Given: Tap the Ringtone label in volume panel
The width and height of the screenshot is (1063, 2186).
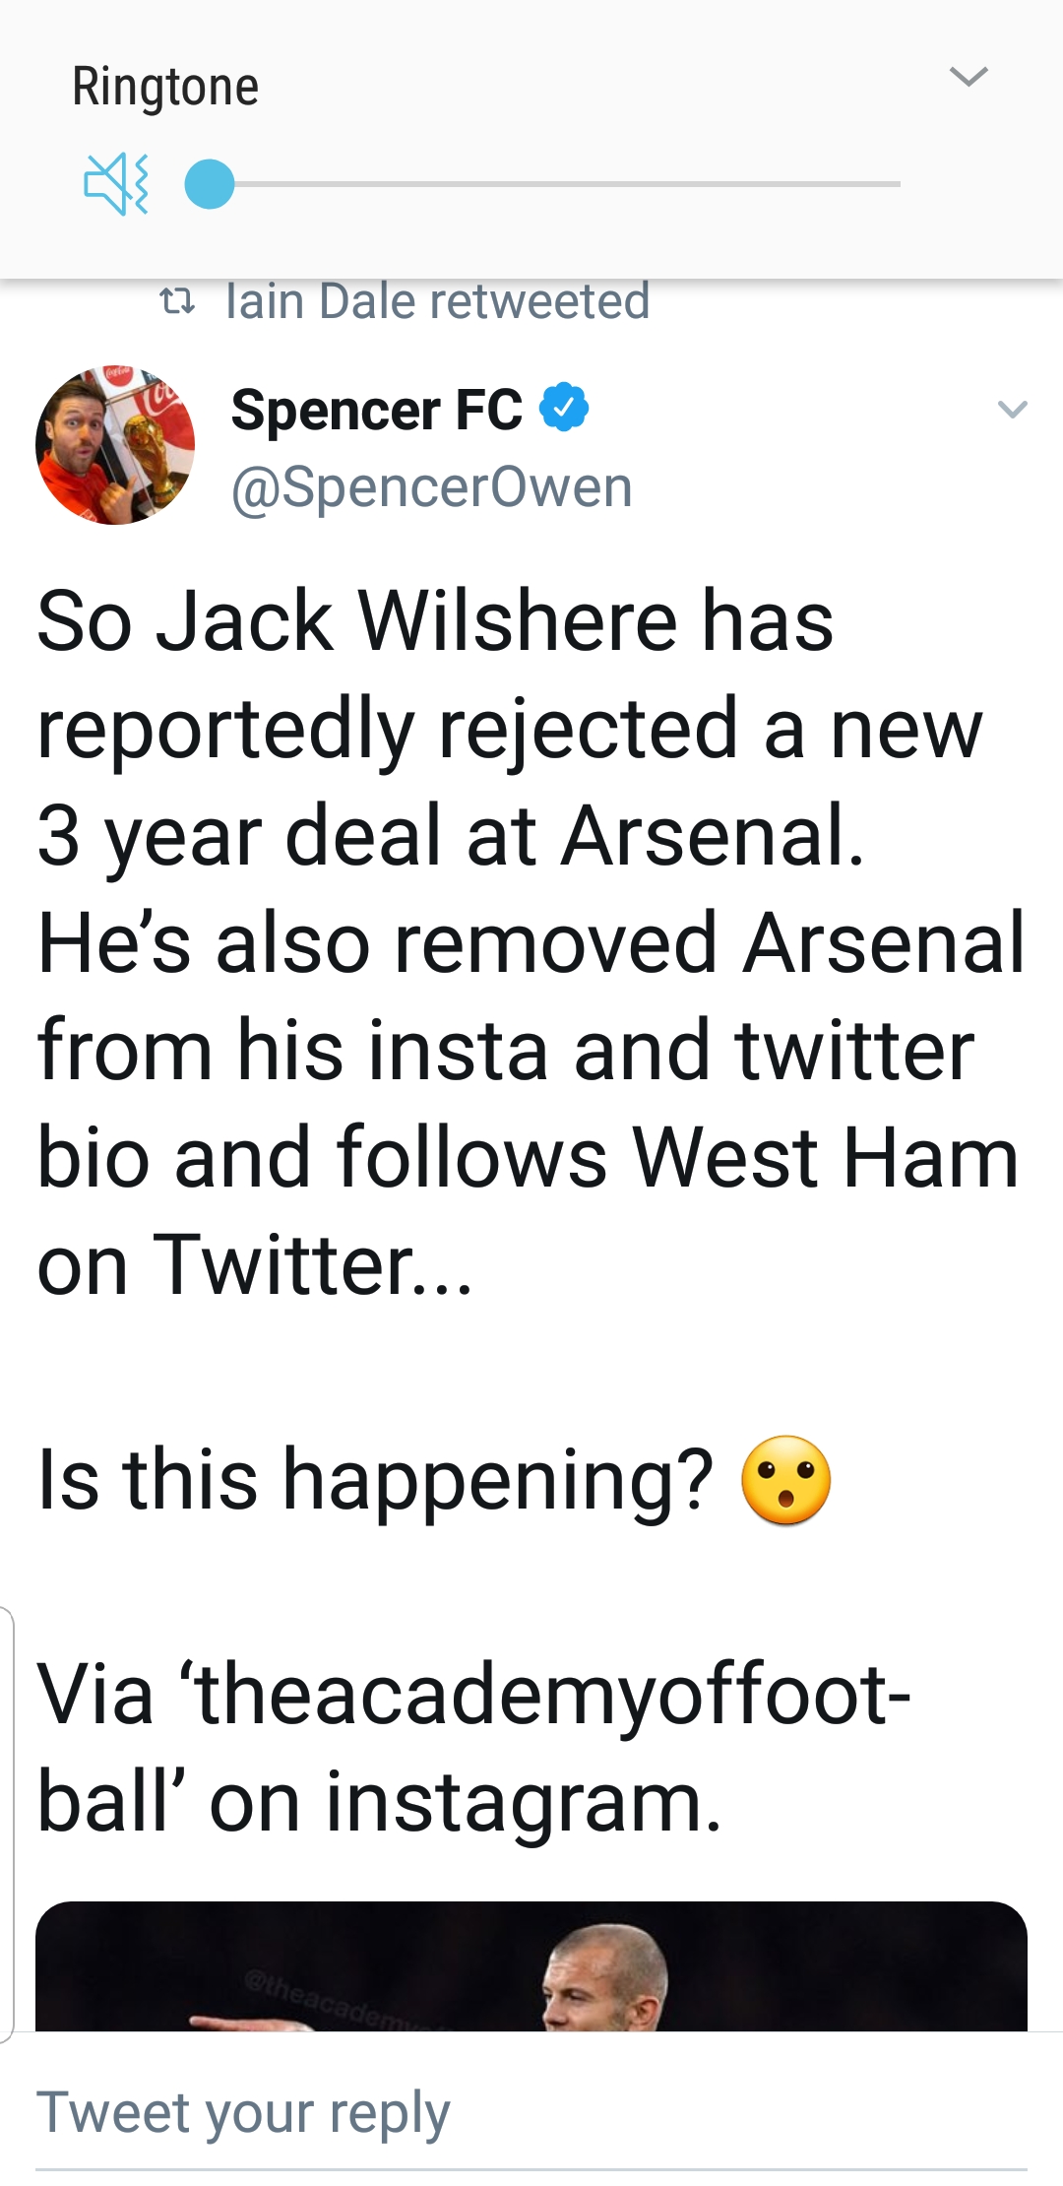Looking at the screenshot, I should tap(165, 87).
